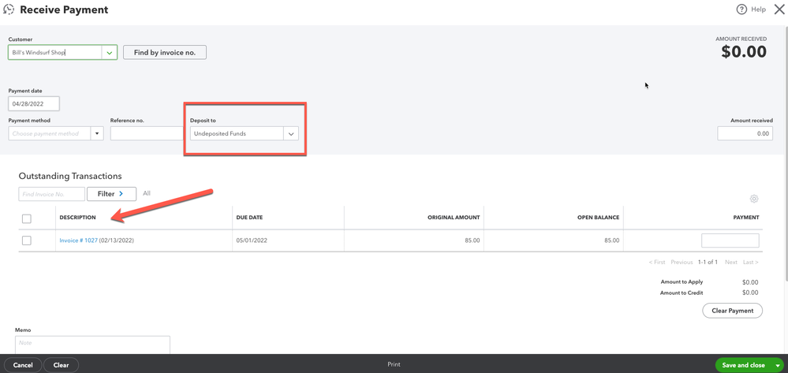
Task: Click the $0.00 Amount to Credit value
Action: (750, 293)
